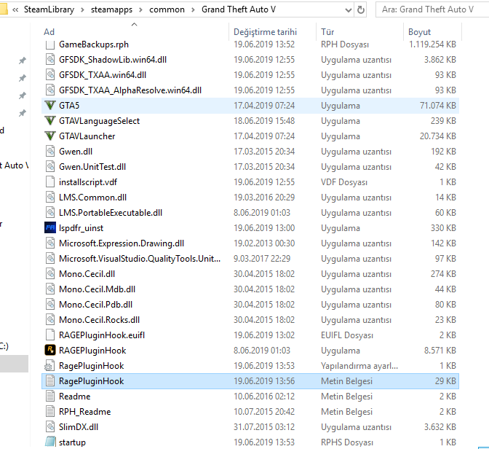Click 'RPHS Dosyası' type cell

(x=347, y=442)
